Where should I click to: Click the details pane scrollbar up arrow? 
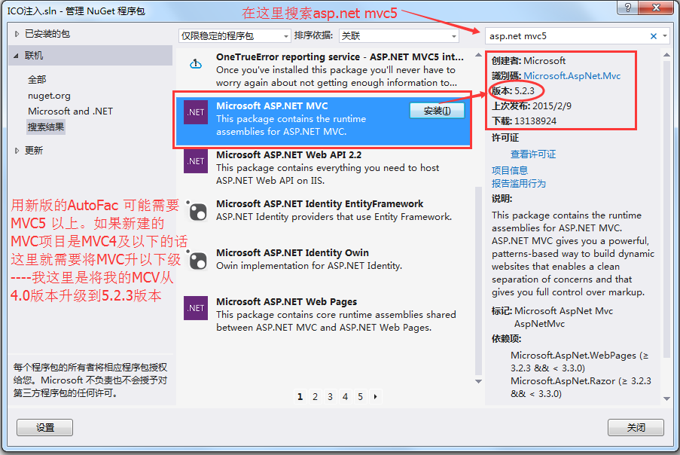coord(667,55)
